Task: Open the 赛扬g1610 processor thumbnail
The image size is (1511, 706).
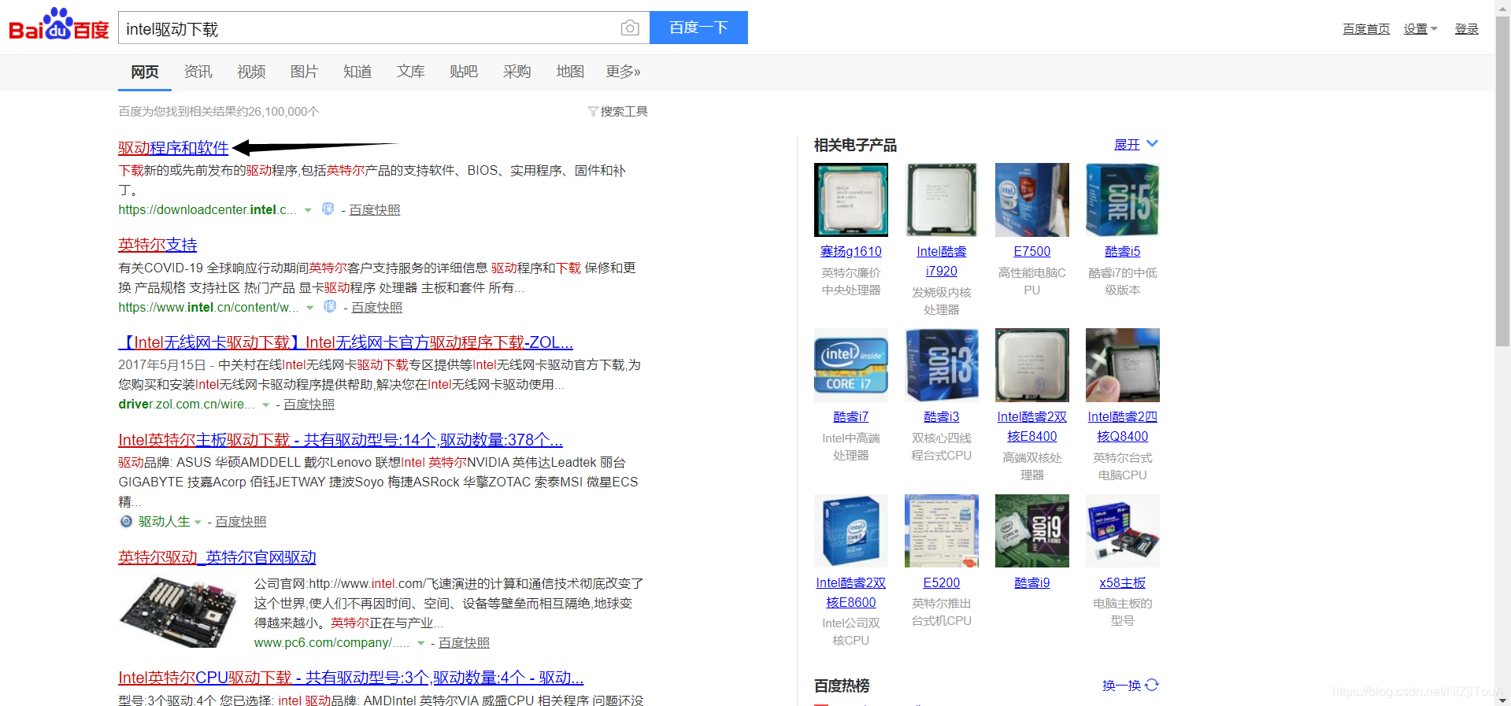Action: [851, 200]
